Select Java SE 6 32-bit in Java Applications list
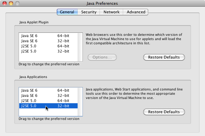The image size is (205, 136). click(48, 95)
